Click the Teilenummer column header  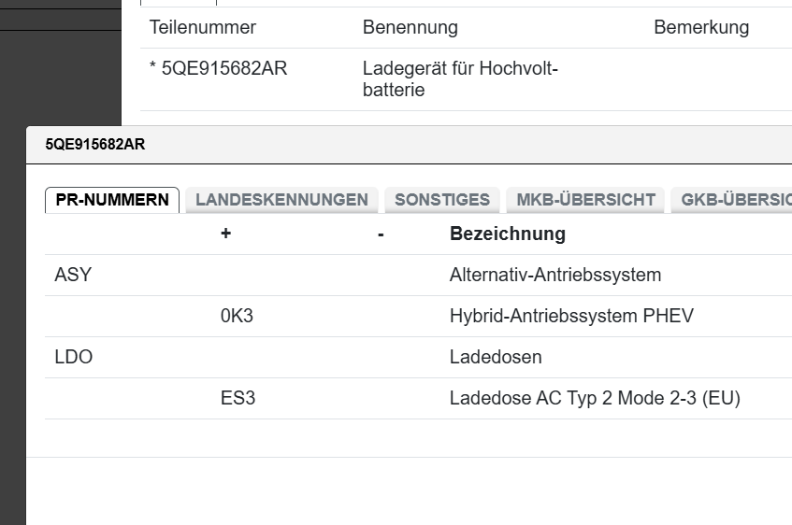(x=203, y=28)
